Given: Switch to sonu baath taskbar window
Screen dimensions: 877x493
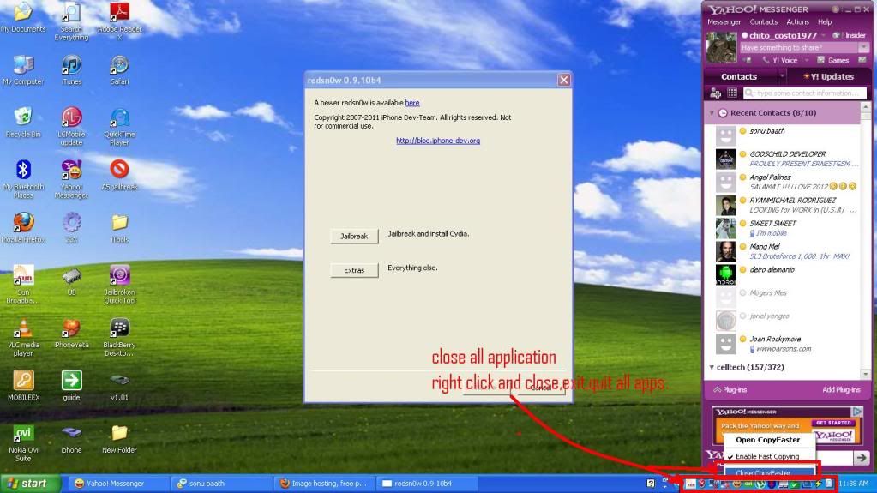Looking at the screenshot, I should click(x=221, y=484).
